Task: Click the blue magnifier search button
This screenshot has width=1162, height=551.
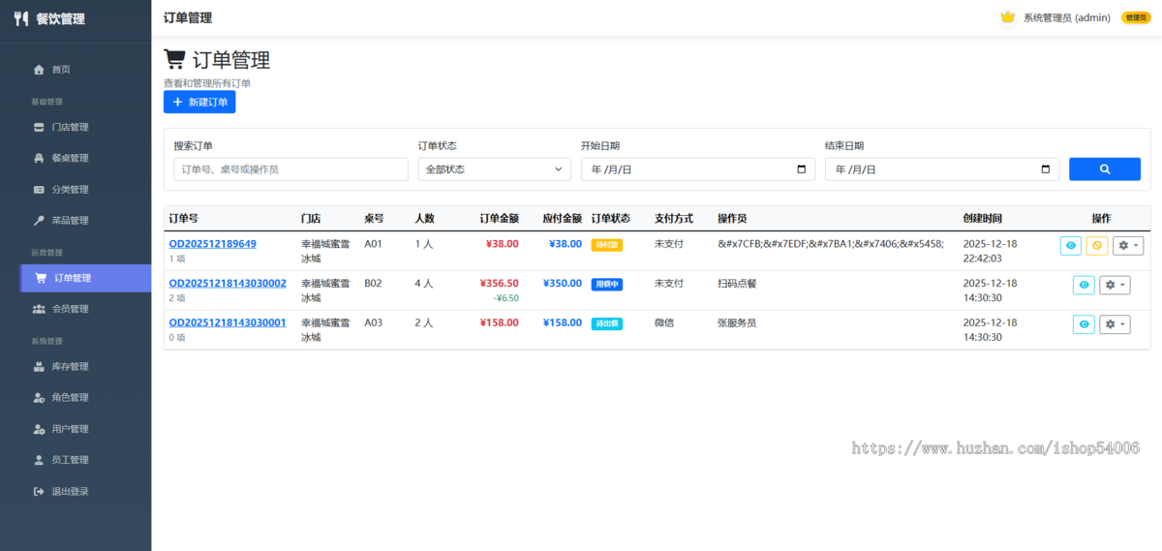Action: (x=1105, y=169)
